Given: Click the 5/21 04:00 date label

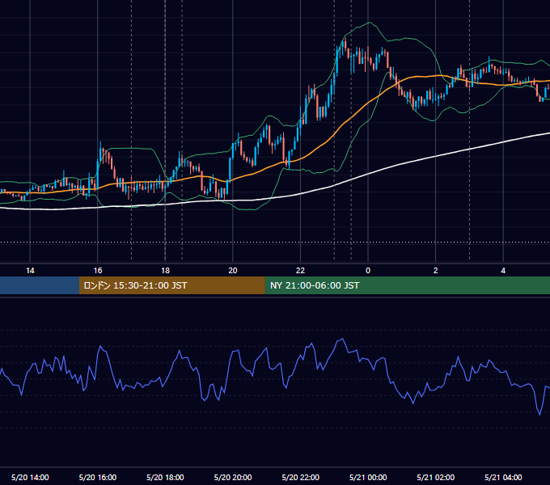Looking at the screenshot, I should point(503,477).
